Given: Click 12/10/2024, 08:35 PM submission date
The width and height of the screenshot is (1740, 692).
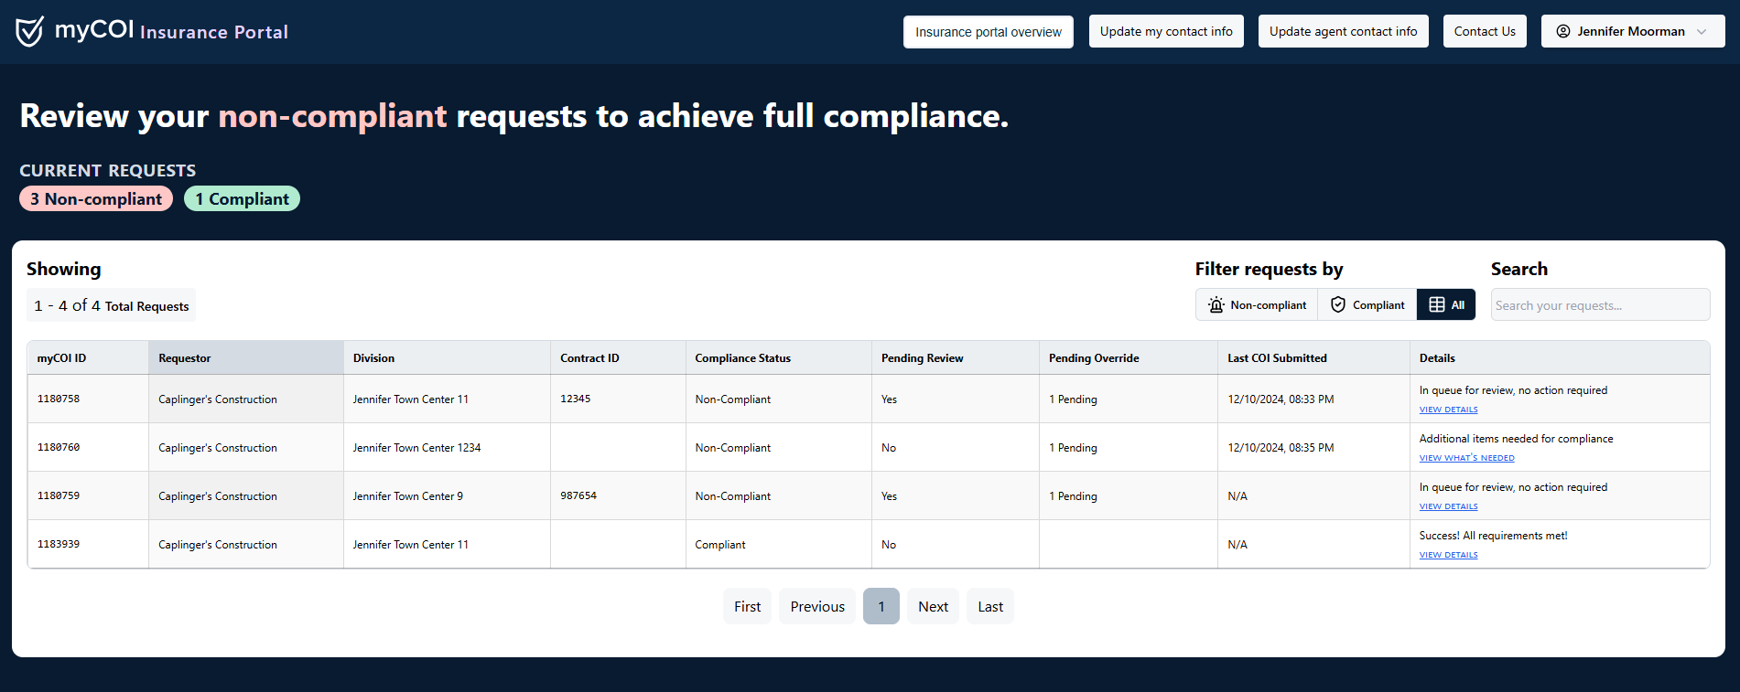Looking at the screenshot, I should tap(1281, 448).
